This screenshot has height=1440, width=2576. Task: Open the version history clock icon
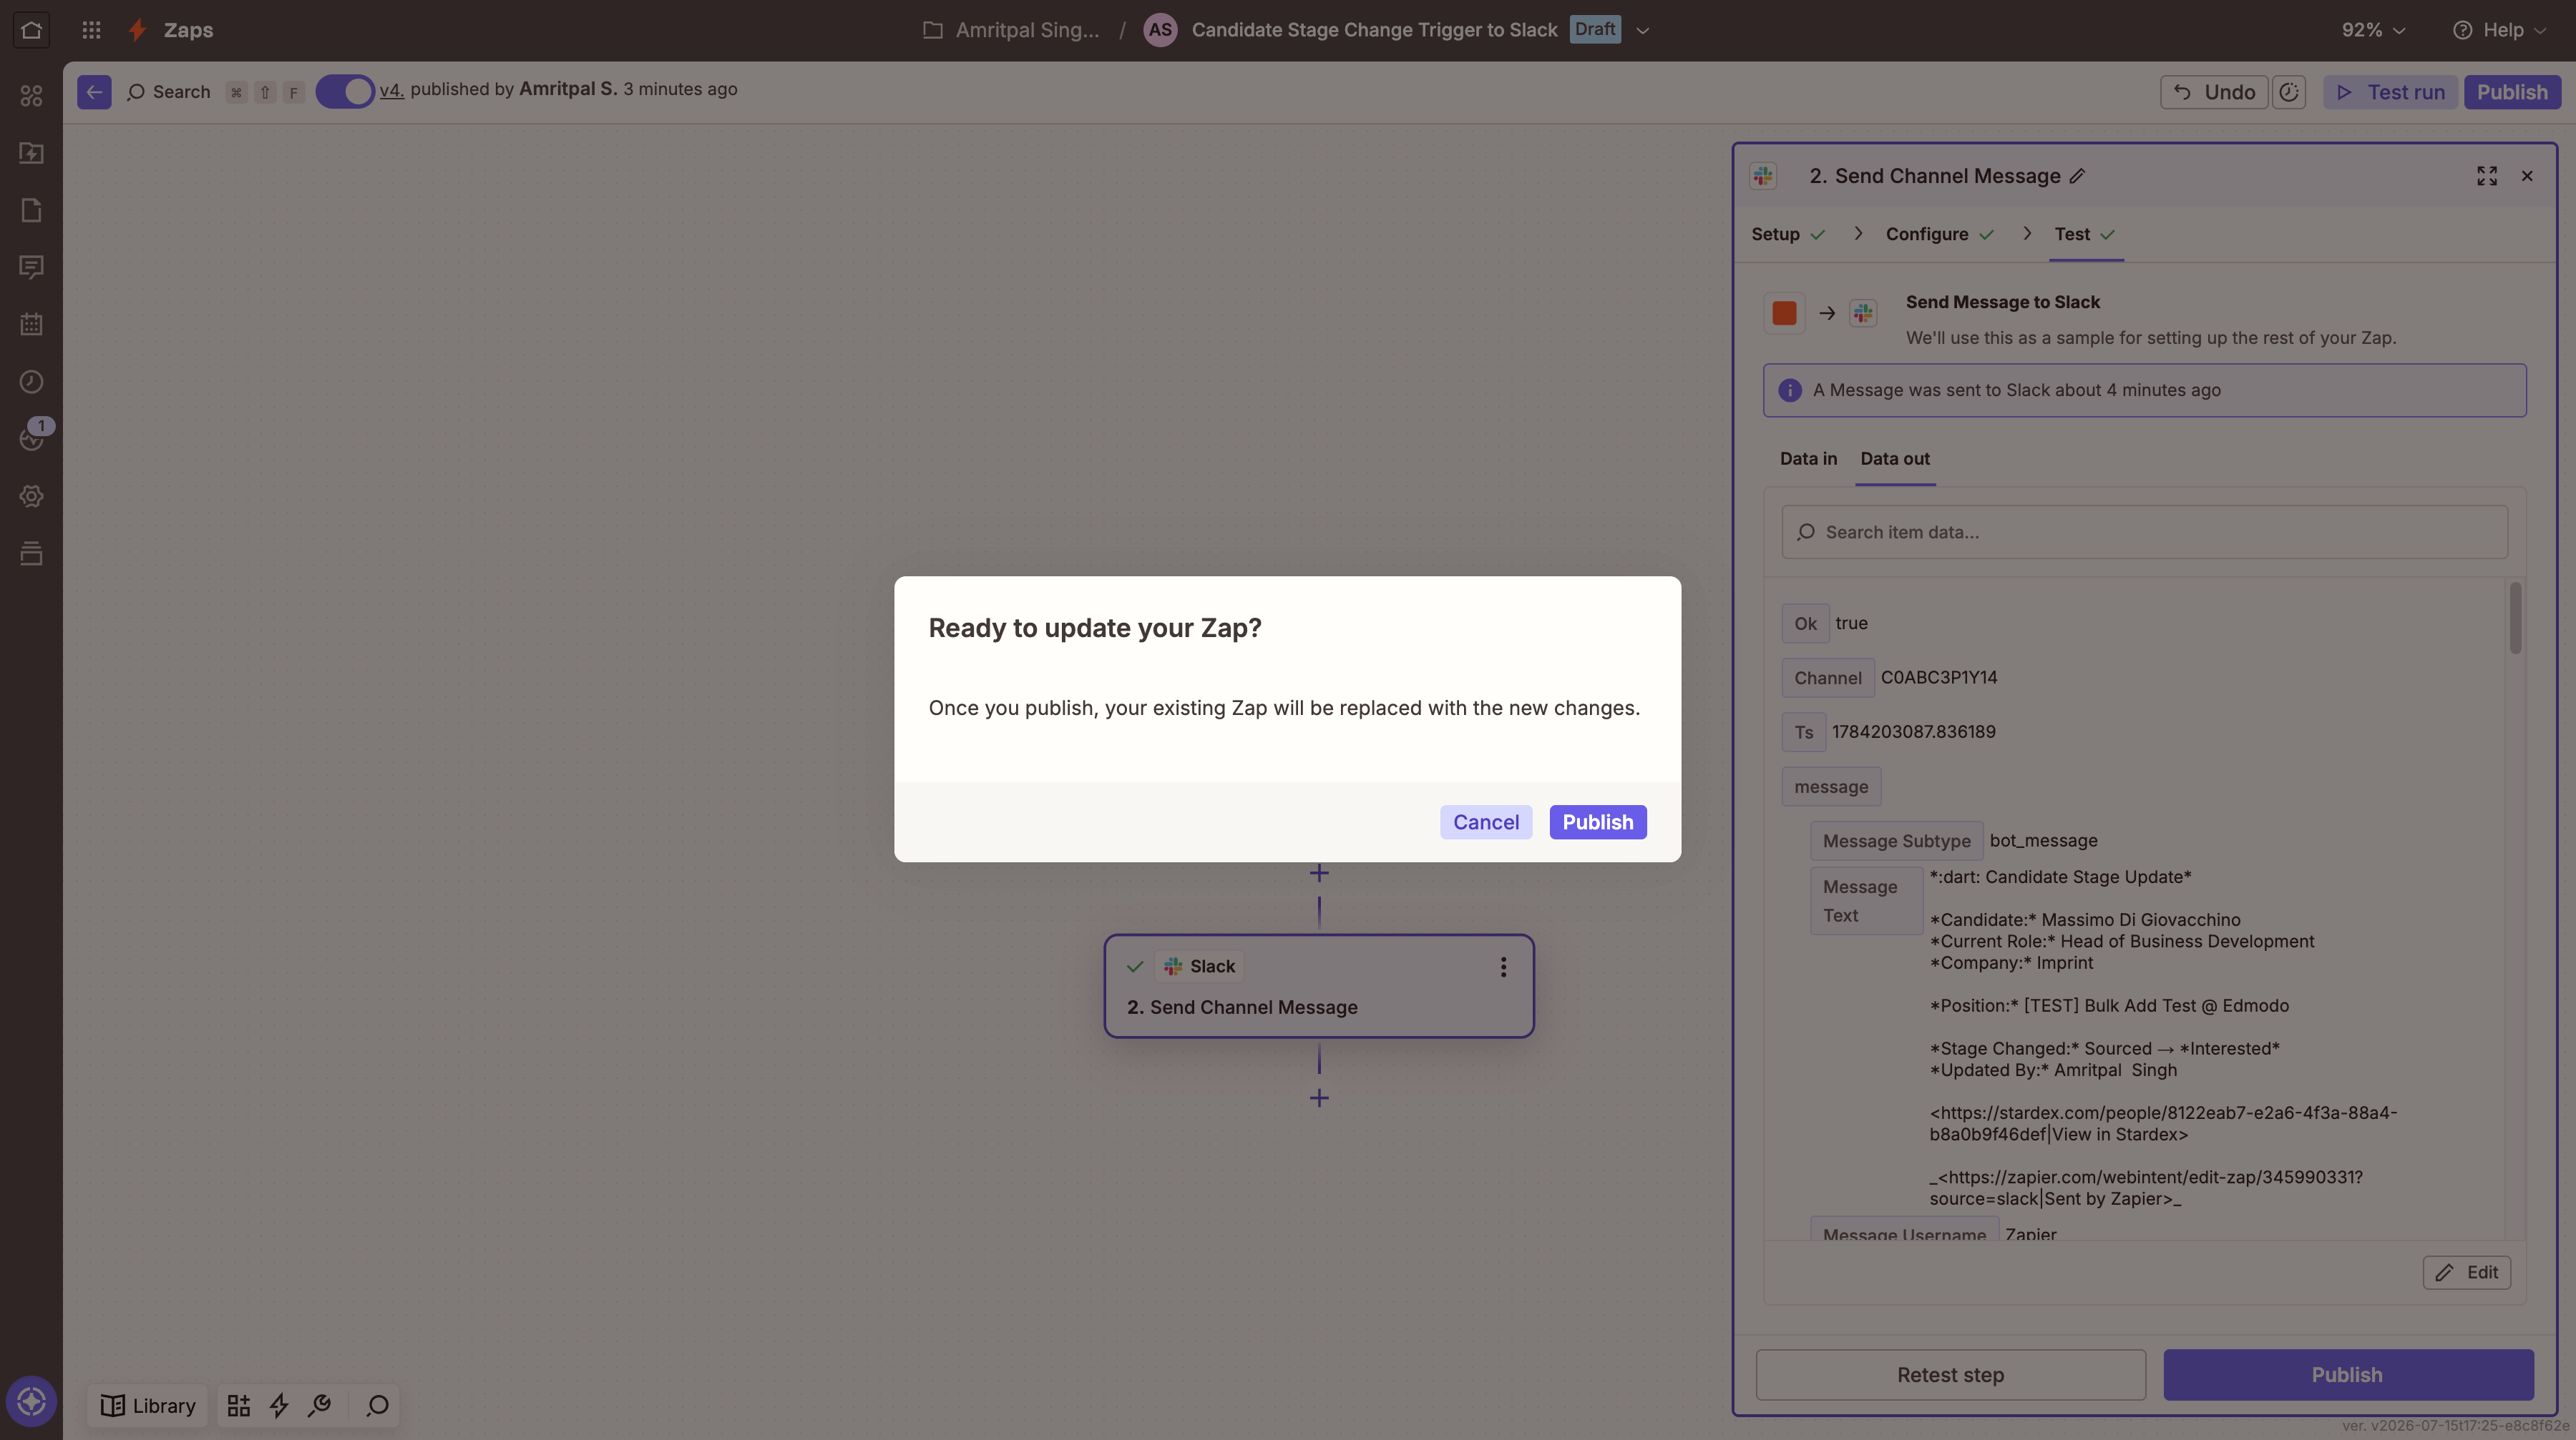[x=2289, y=92]
